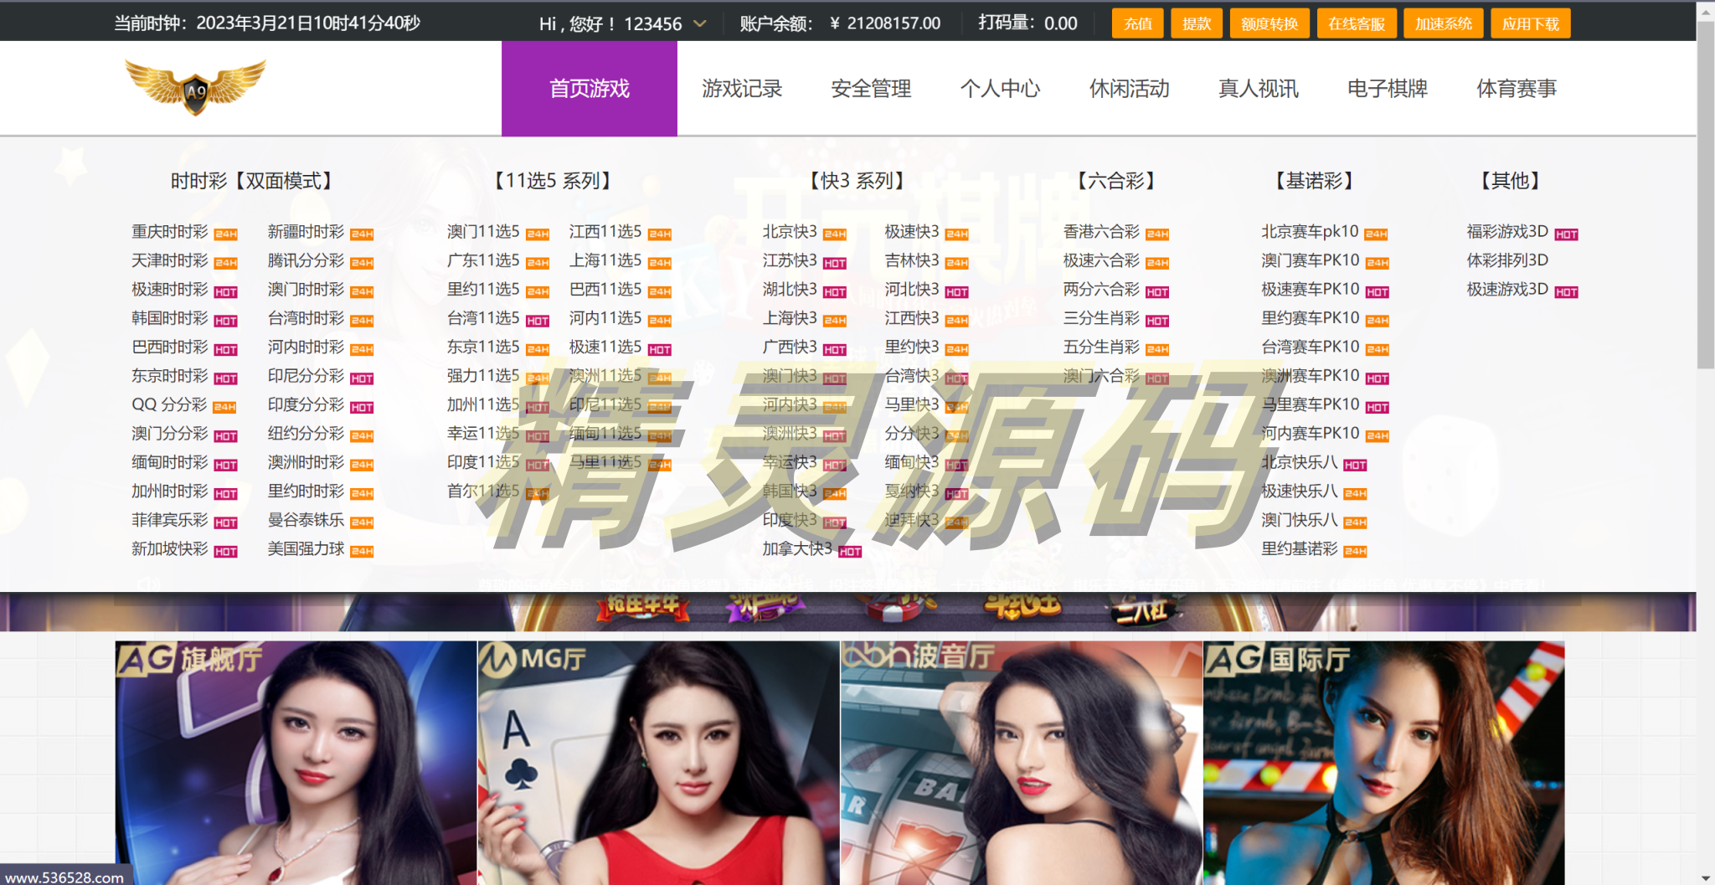Open 三分生肖彩 game
1715x885 pixels.
pyautogui.click(x=1101, y=318)
